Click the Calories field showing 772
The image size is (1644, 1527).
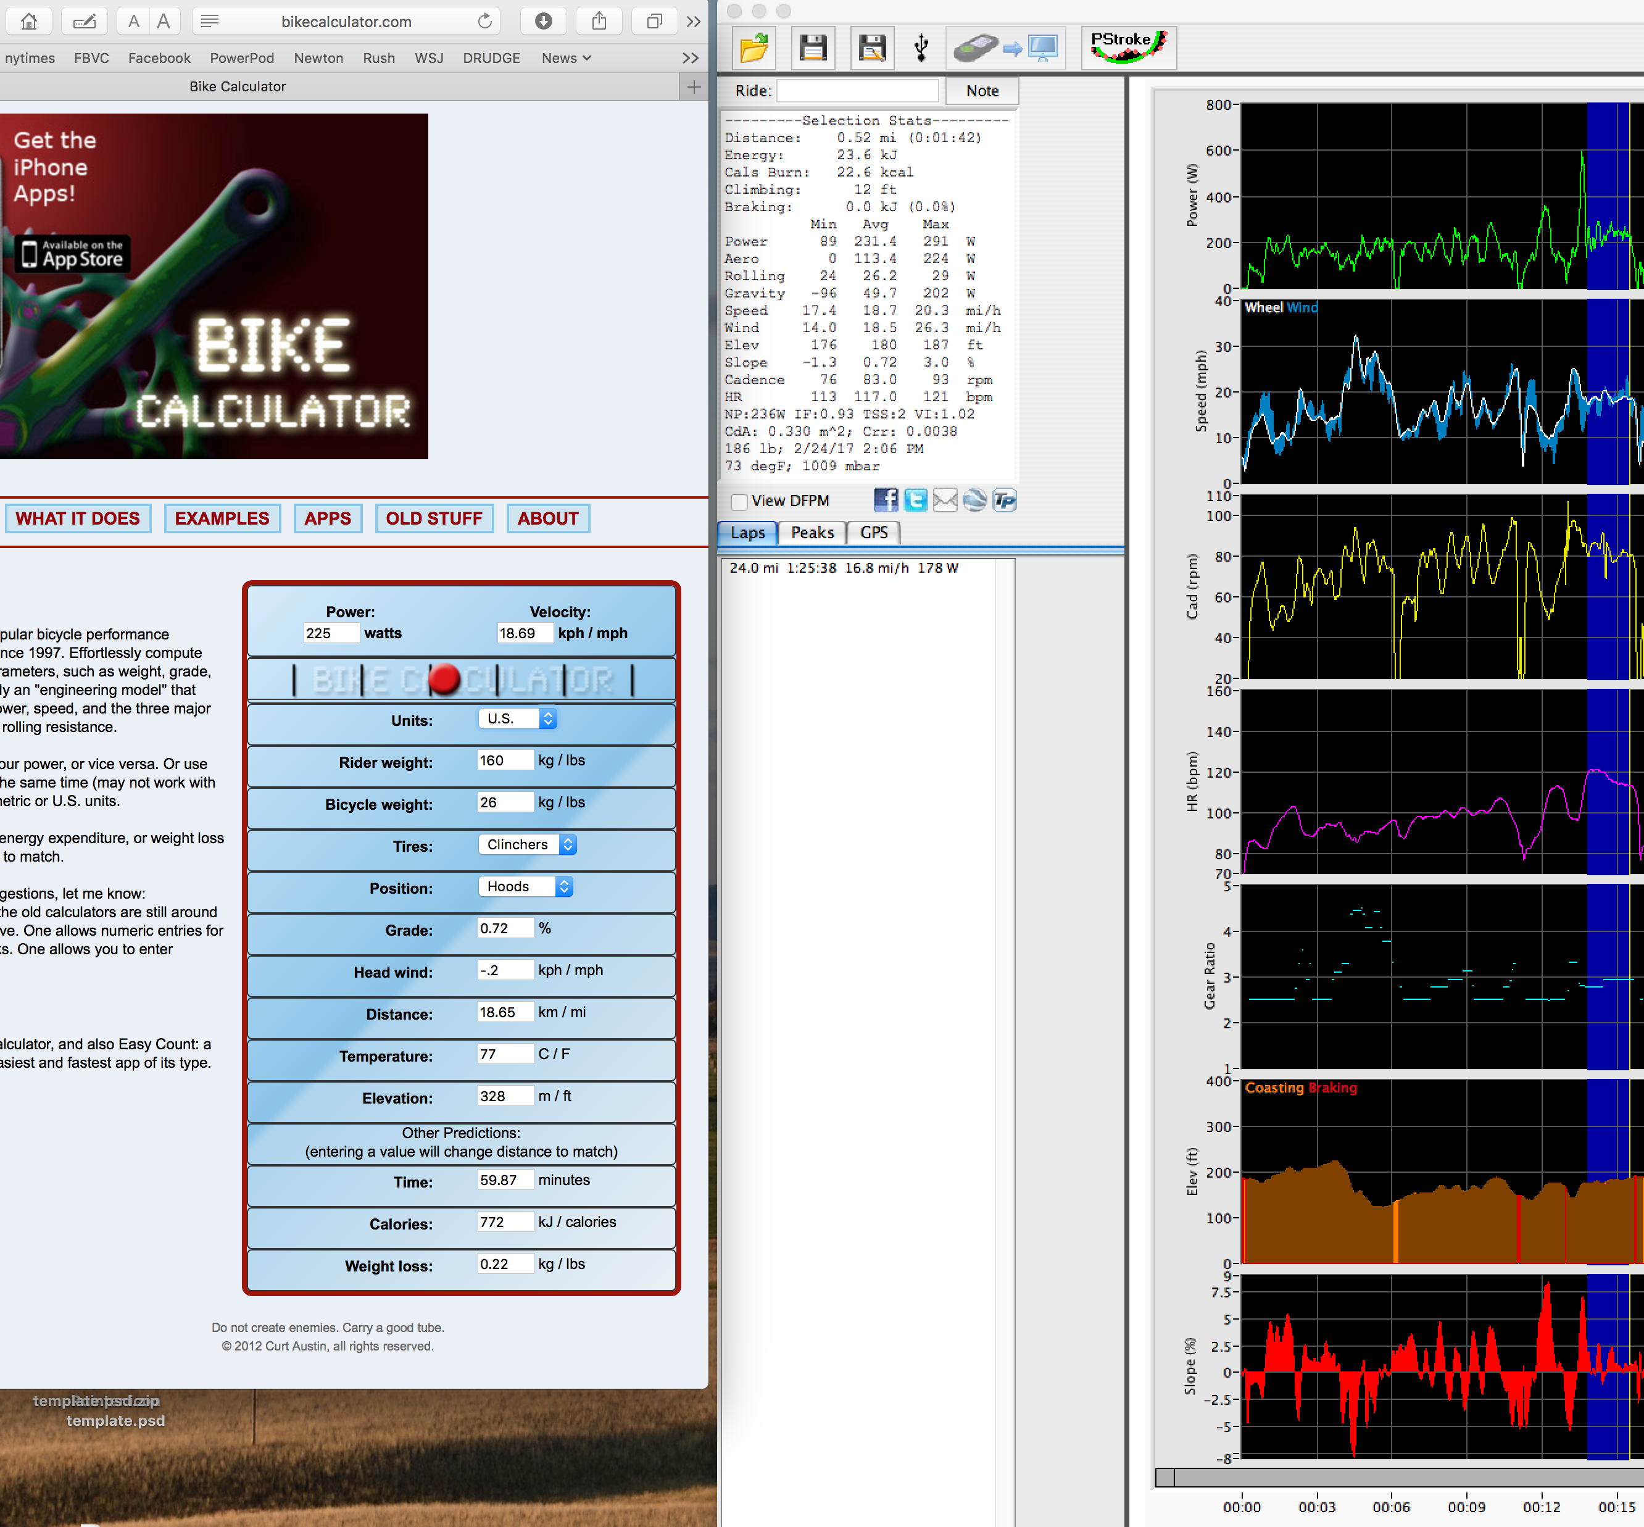(x=505, y=1222)
